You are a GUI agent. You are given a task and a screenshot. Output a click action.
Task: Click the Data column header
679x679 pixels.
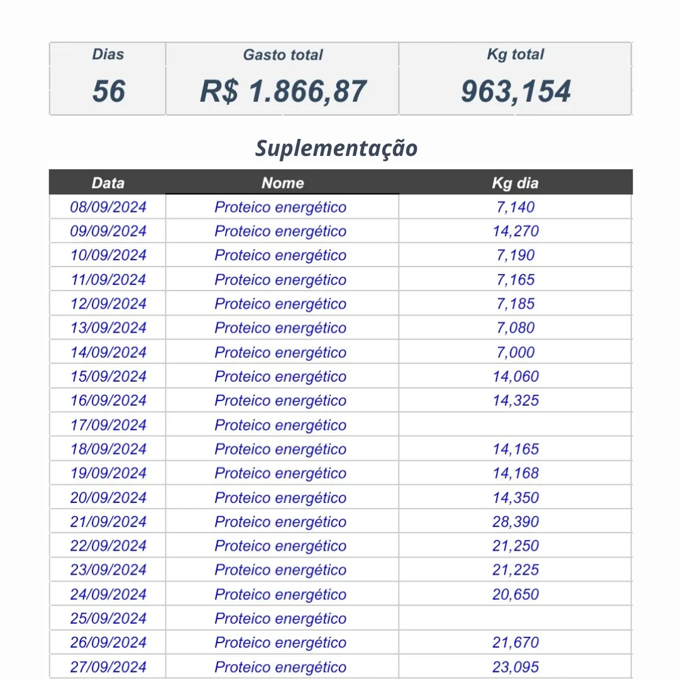(108, 183)
